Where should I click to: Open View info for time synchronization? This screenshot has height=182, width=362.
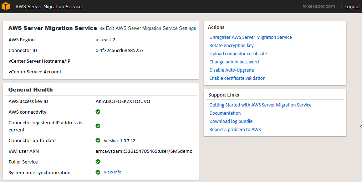point(112,172)
